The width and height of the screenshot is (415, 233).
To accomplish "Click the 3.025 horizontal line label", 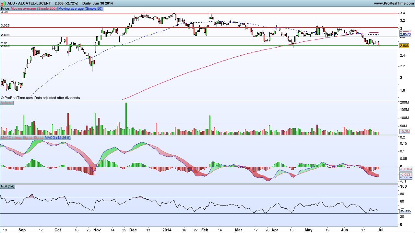I will pyautogui.click(x=5, y=26).
